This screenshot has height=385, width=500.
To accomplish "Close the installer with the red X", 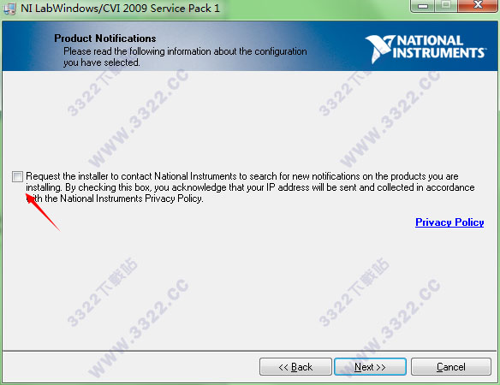I will [478, 5].
